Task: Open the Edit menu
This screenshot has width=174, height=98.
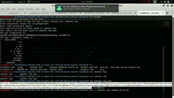Action: (x=8, y=9)
